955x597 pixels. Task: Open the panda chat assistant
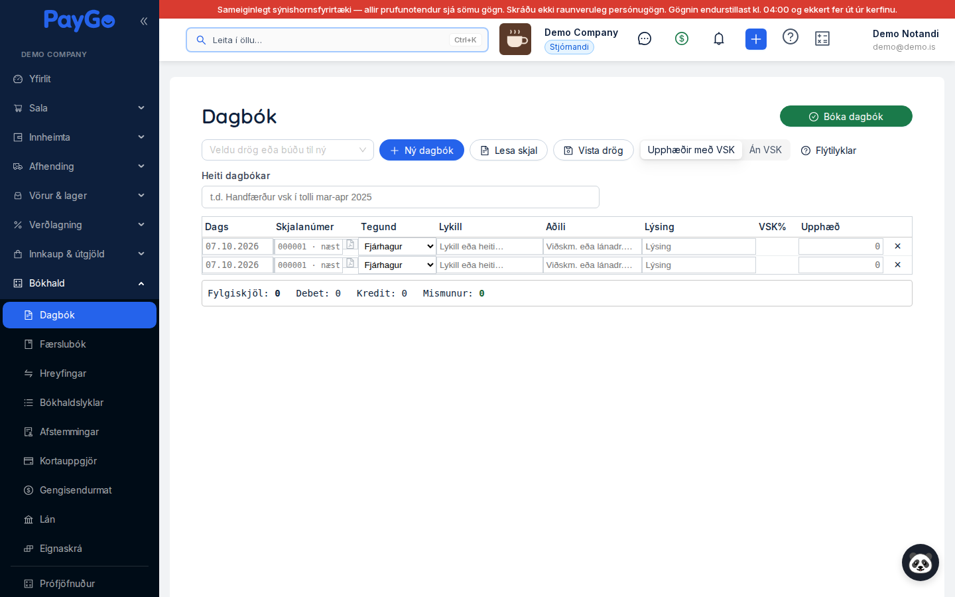pos(921,563)
